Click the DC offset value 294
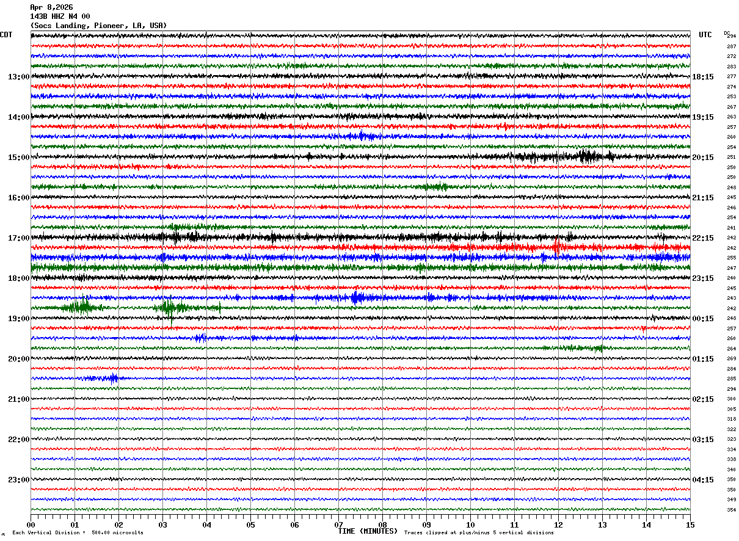Viewport: 739px width, 541px height. [x=731, y=37]
